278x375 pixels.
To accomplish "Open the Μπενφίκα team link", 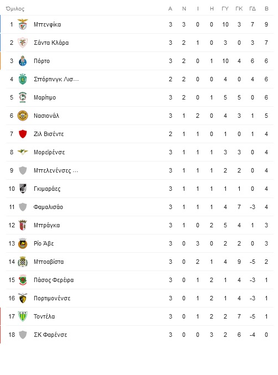I will [x=47, y=24].
